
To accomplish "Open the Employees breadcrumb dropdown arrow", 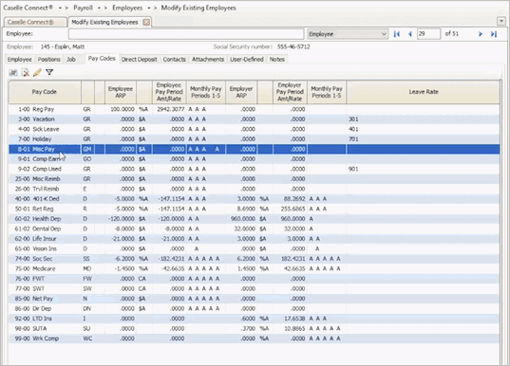I will pos(149,8).
